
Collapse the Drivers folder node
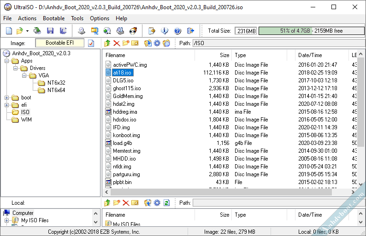coord(15,68)
